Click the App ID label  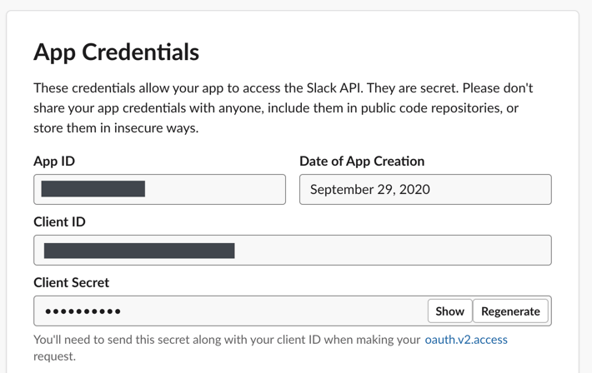(54, 161)
